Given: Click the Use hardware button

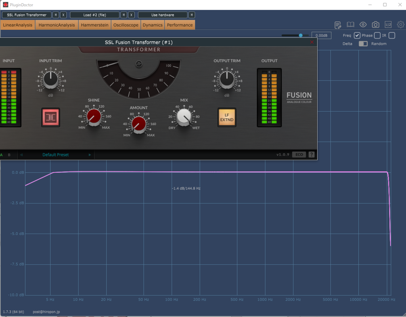Looking at the screenshot, I should [163, 15].
